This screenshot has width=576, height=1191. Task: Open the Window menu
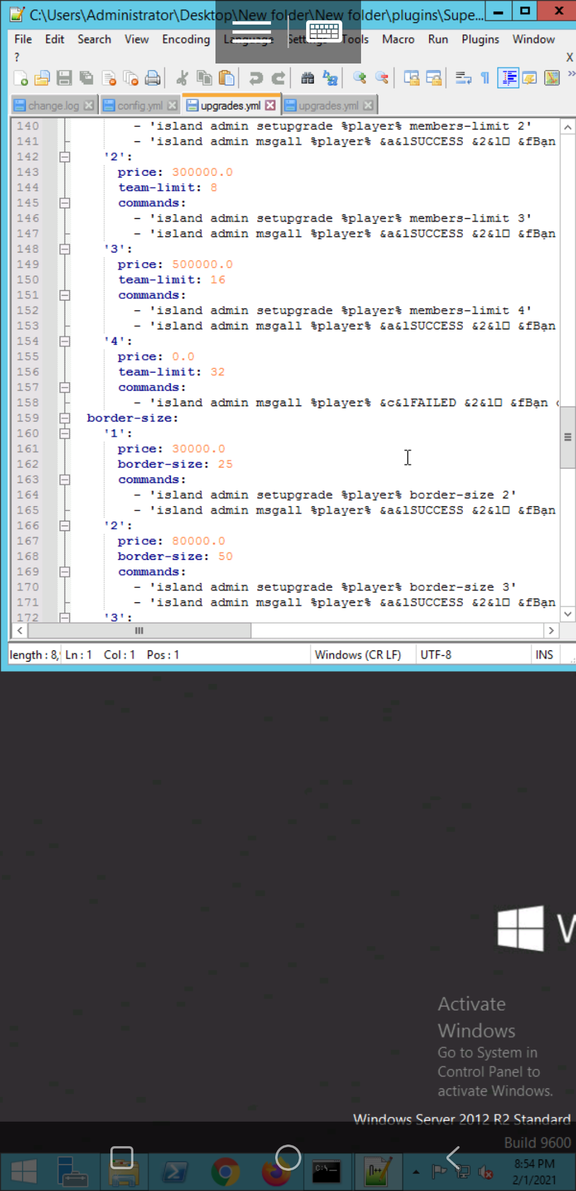[534, 39]
